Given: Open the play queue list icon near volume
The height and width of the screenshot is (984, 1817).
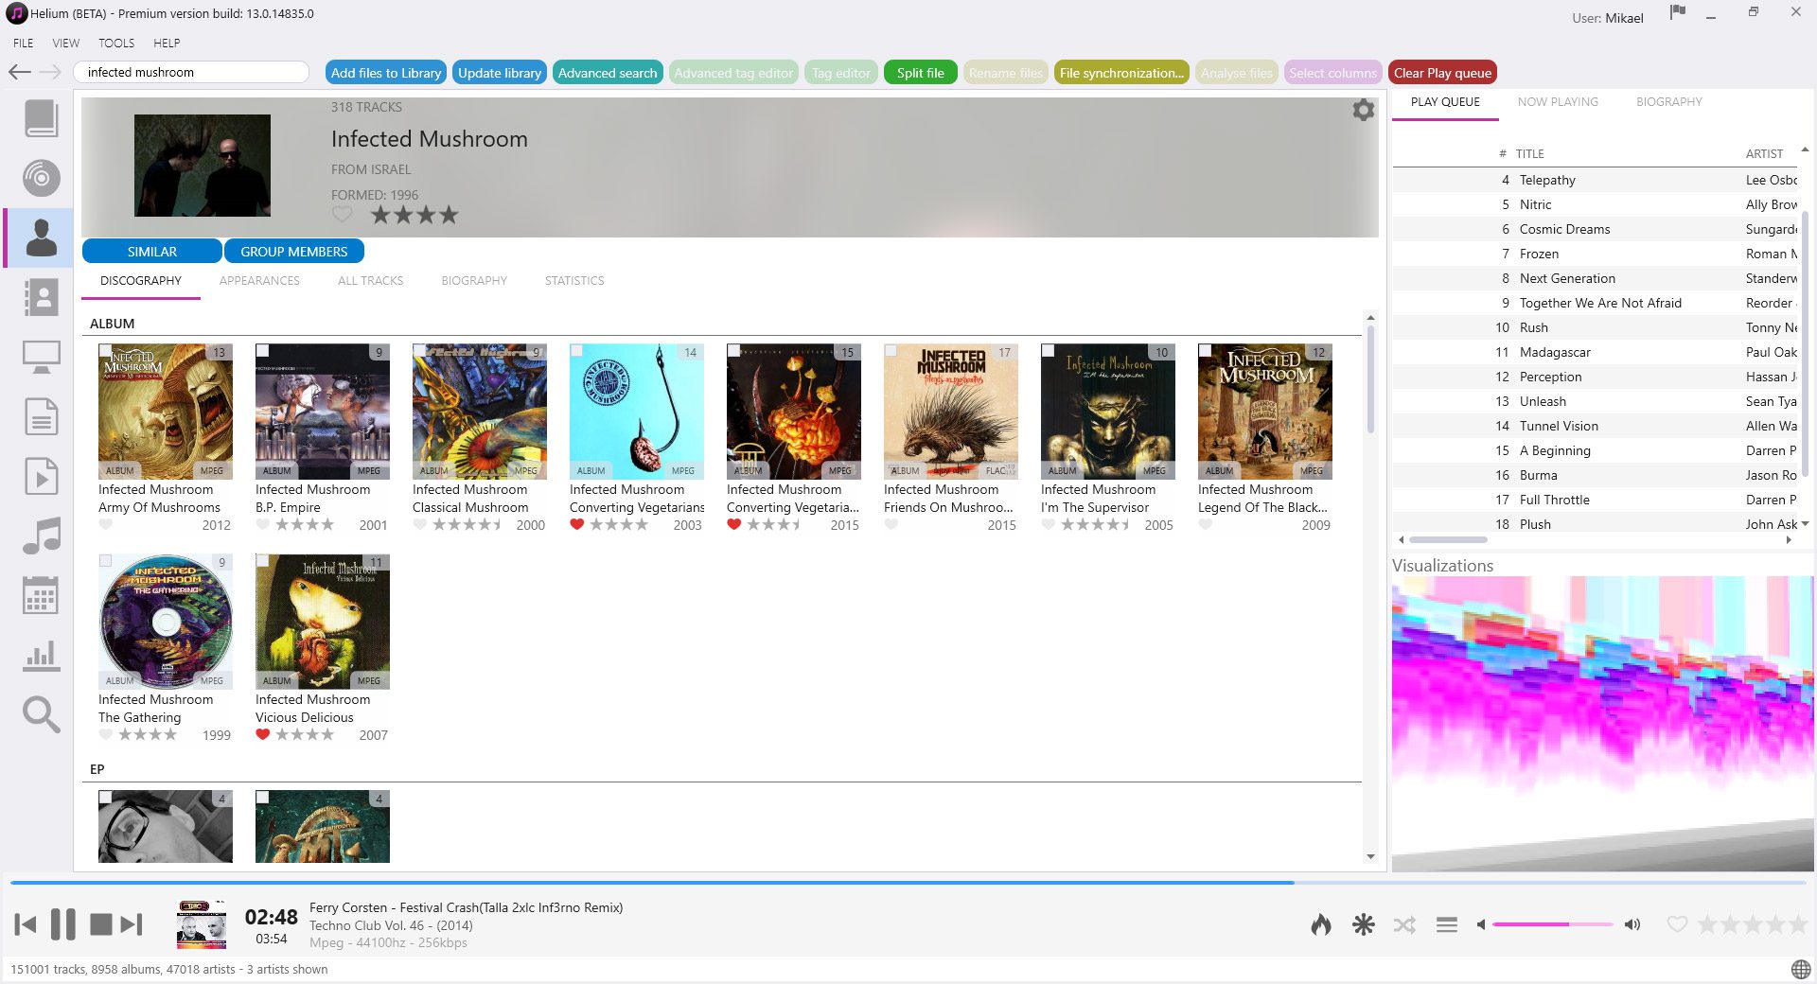Looking at the screenshot, I should click(x=1446, y=925).
